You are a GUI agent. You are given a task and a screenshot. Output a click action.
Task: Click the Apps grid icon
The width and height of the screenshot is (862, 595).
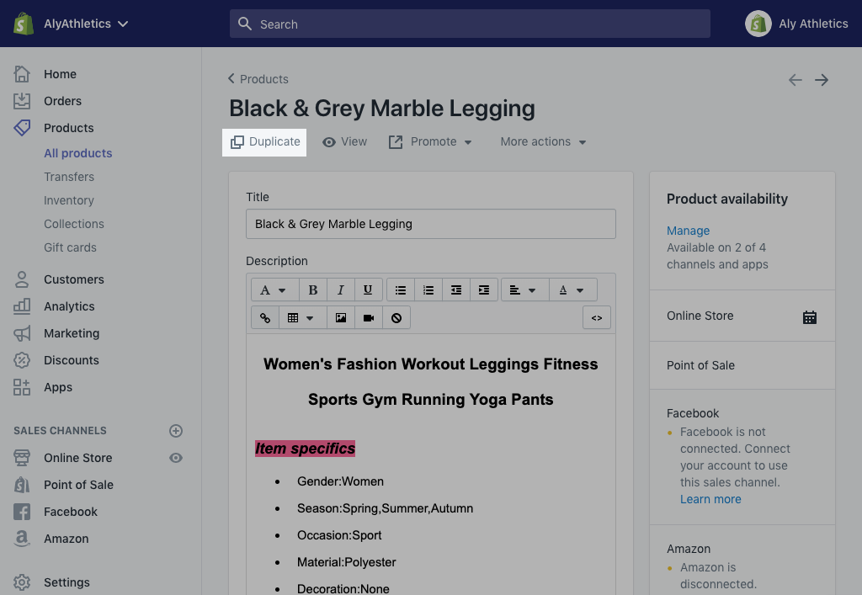click(x=22, y=387)
